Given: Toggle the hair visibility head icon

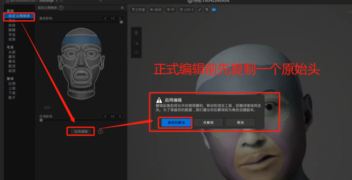Looking at the screenshot, I should (x=207, y=10).
